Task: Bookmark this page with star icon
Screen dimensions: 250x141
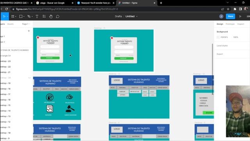Action: pos(228,9)
